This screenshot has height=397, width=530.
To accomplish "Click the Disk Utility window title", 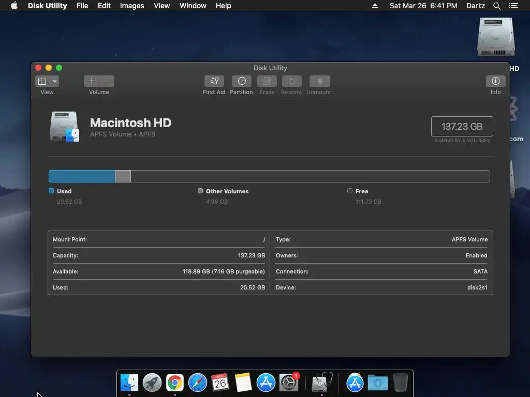I will (x=270, y=68).
